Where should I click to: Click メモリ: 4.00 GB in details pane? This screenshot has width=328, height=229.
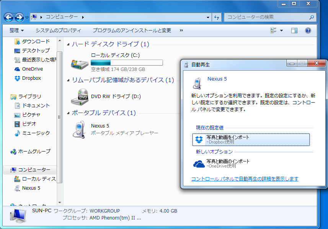[x=160, y=211]
